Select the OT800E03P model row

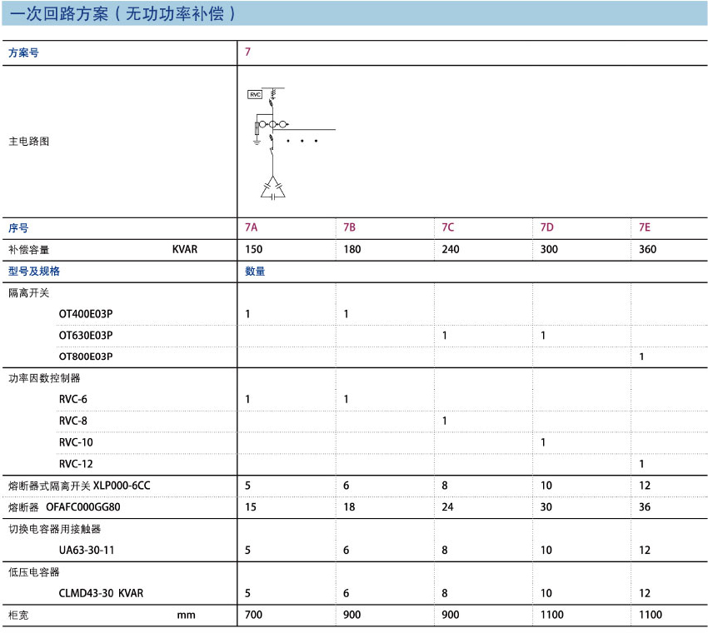pyautogui.click(x=86, y=356)
